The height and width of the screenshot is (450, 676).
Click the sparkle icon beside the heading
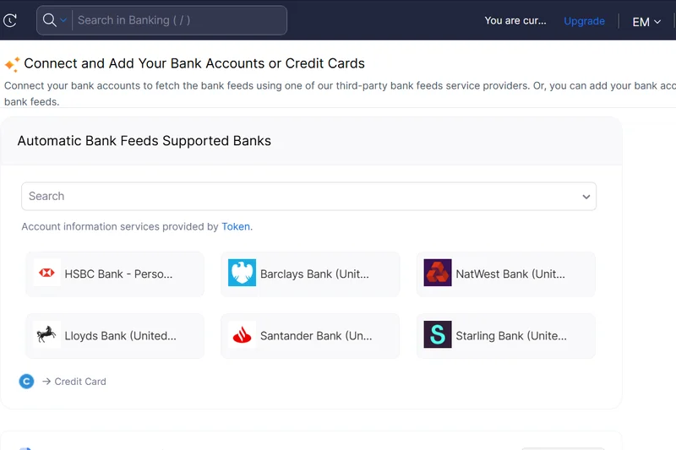[12, 64]
